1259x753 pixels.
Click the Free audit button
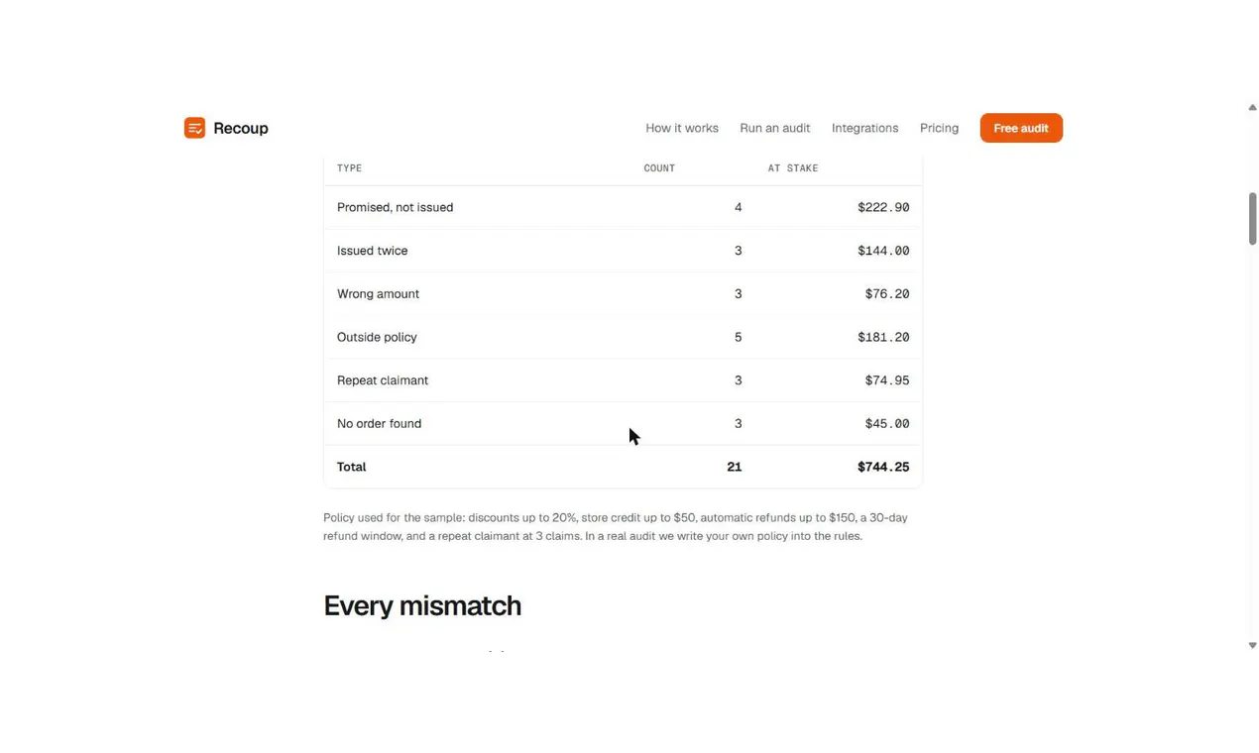1021,128
